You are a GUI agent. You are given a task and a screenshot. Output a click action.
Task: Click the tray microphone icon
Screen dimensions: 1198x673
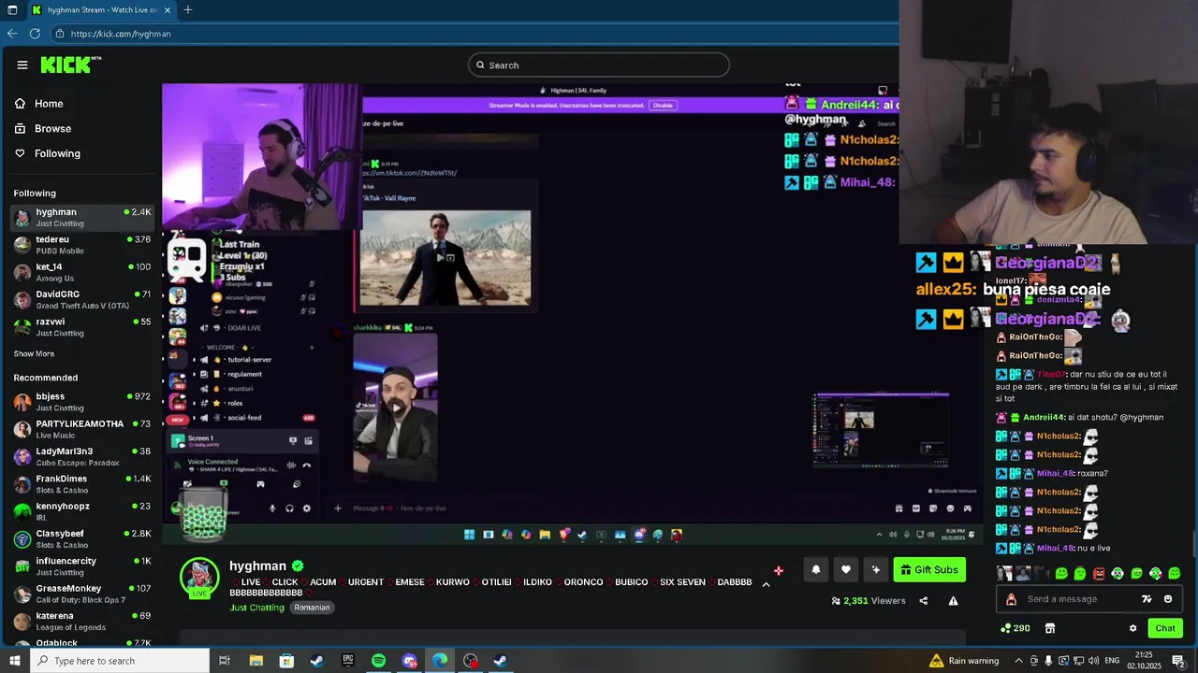pos(1047,661)
